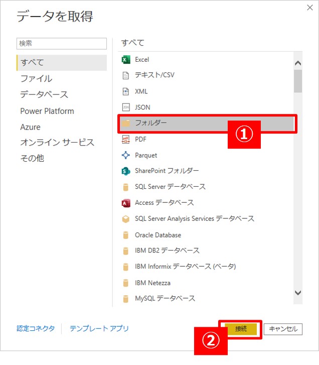Open the テンプレート アプリ link
Image resolution: width=319 pixels, height=365 pixels.
pos(99,328)
